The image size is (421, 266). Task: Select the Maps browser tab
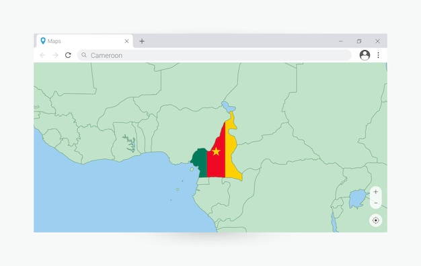coord(85,41)
